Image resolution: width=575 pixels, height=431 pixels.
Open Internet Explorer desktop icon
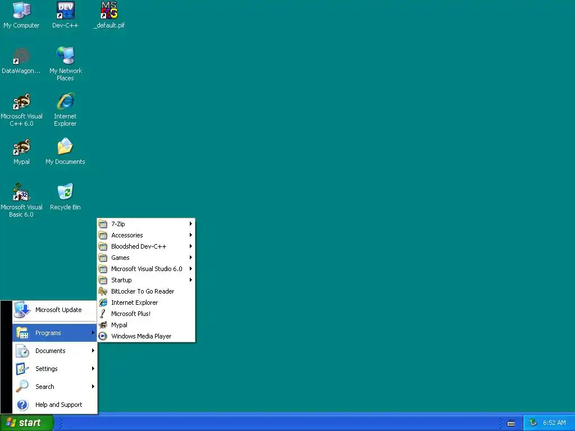point(65,109)
